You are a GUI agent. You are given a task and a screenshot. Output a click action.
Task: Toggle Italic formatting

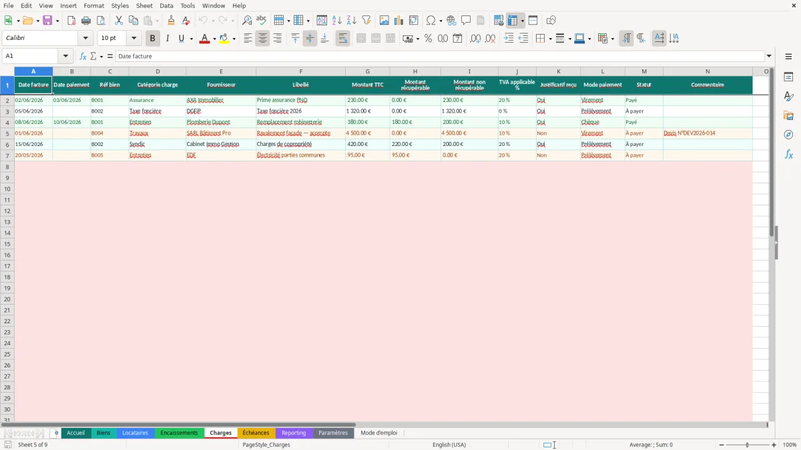tap(168, 39)
